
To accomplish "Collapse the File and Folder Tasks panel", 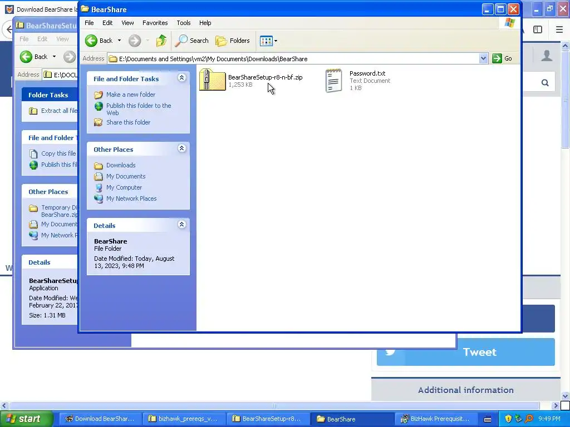I will pyautogui.click(x=182, y=78).
